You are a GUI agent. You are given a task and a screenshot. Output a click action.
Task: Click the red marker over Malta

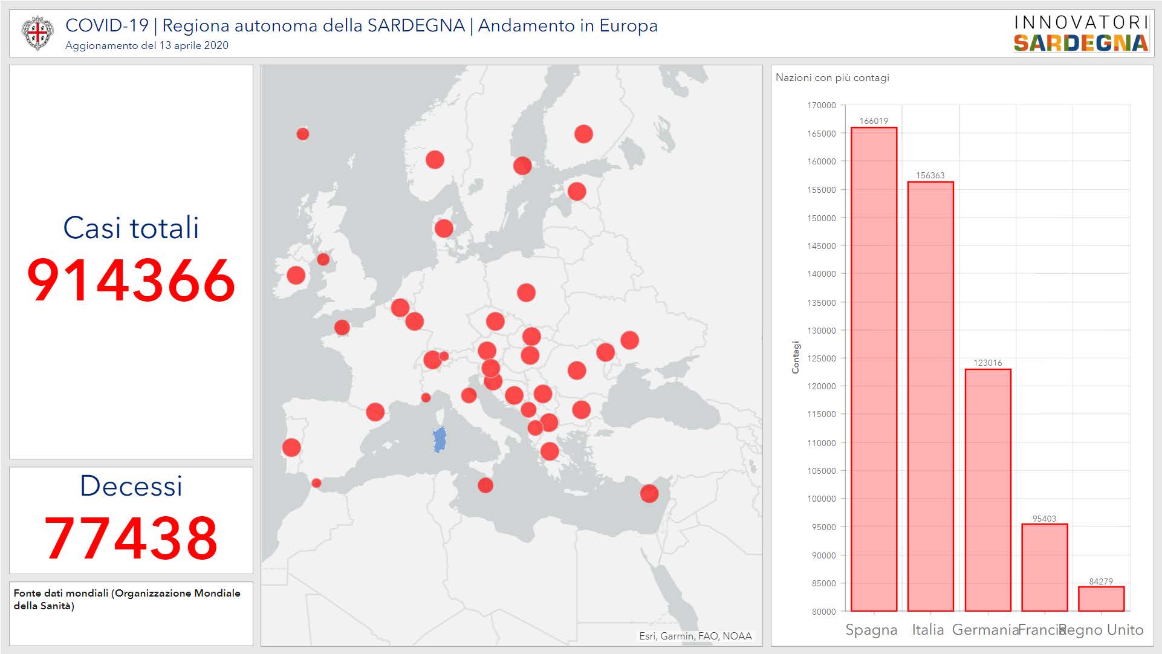485,485
